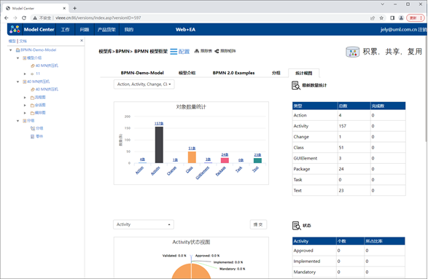Go back with browser back arrow
428x279 pixels.
(7, 17)
